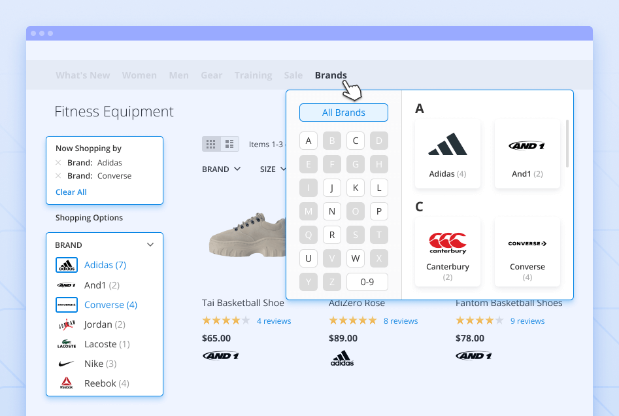
Task: Switch to list view layout
Action: [x=229, y=143]
